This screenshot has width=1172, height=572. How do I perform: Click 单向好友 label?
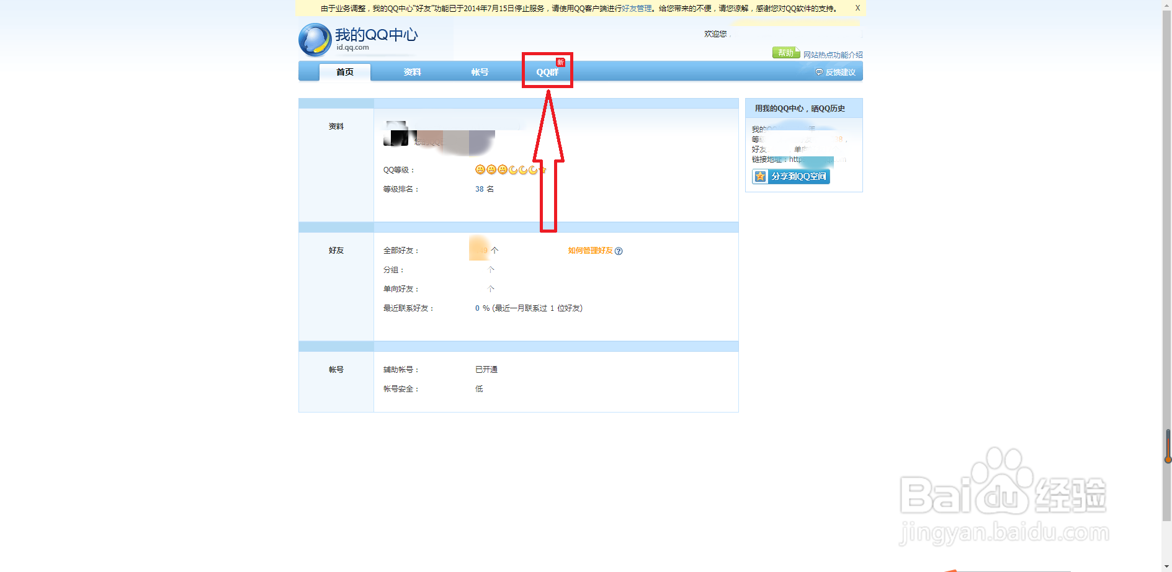(401, 289)
